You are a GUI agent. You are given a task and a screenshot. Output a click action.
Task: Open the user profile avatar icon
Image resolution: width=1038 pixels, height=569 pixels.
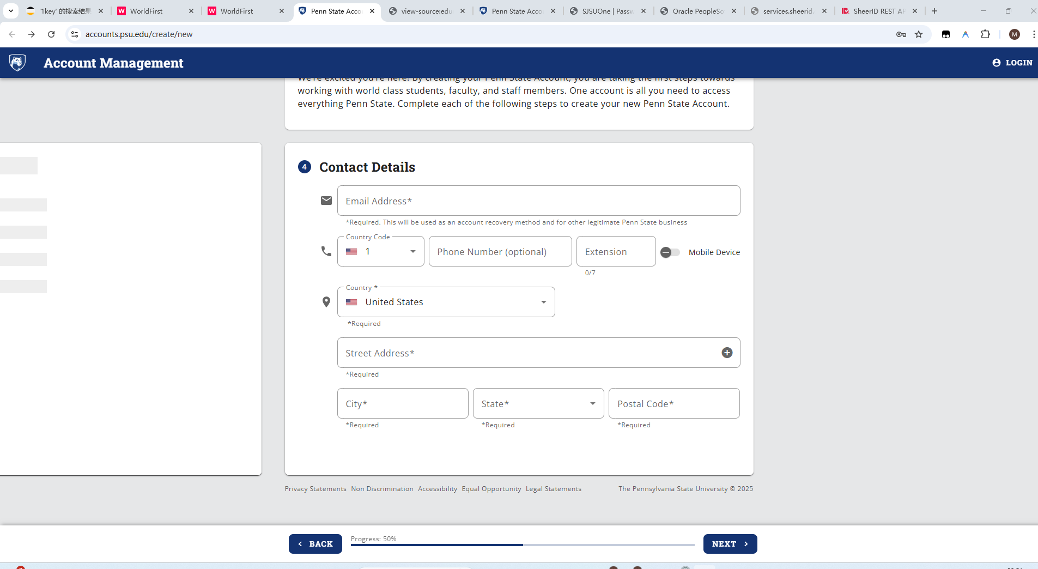1014,34
